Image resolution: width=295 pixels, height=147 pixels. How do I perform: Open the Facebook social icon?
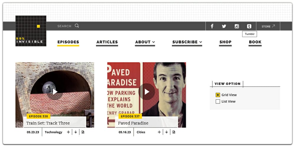click(212, 26)
